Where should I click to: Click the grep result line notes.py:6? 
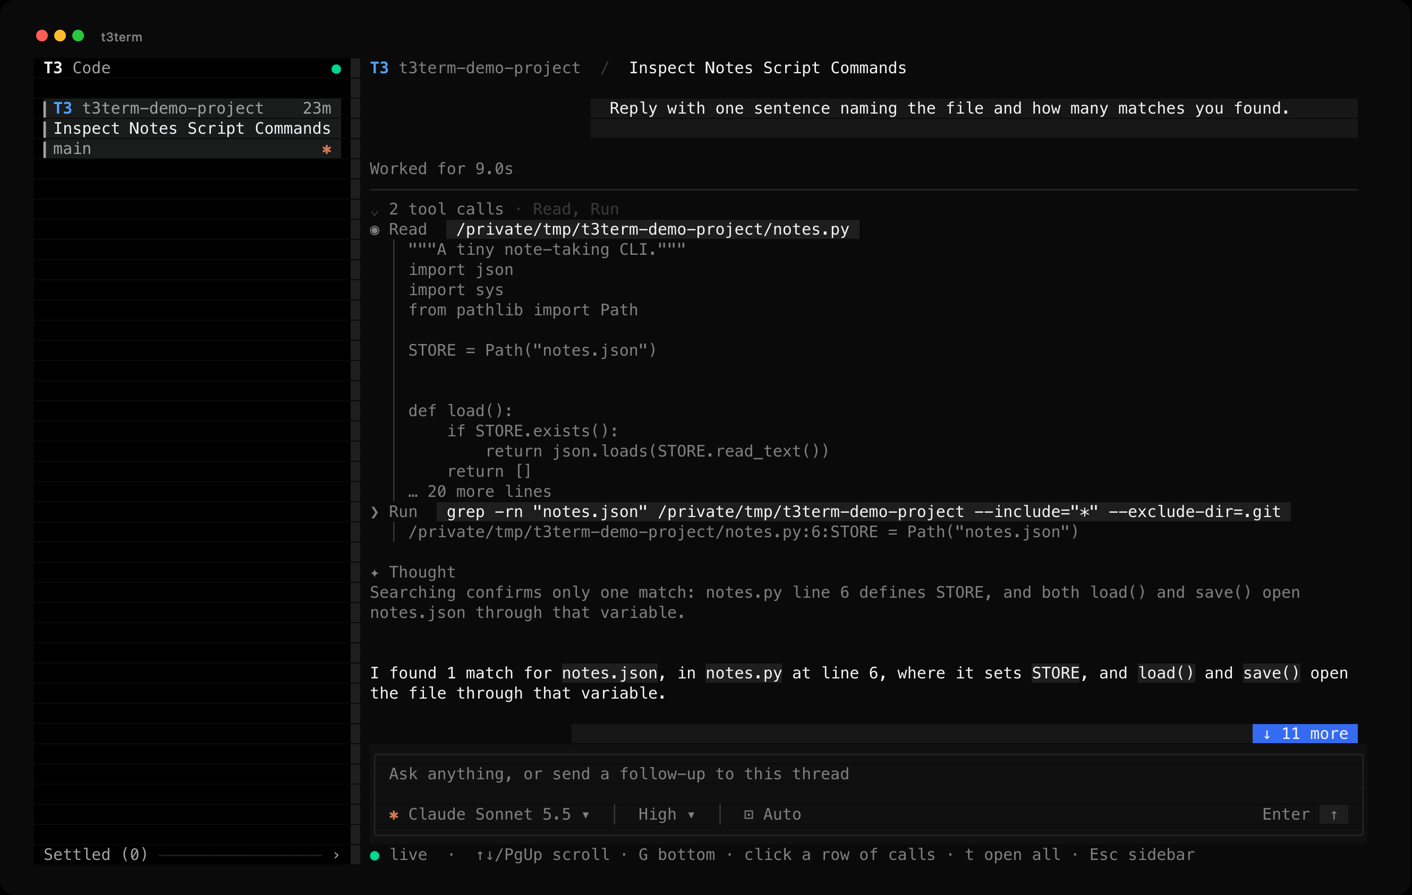click(743, 531)
